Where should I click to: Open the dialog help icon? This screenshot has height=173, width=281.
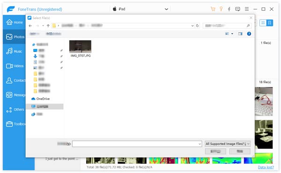click(x=249, y=34)
